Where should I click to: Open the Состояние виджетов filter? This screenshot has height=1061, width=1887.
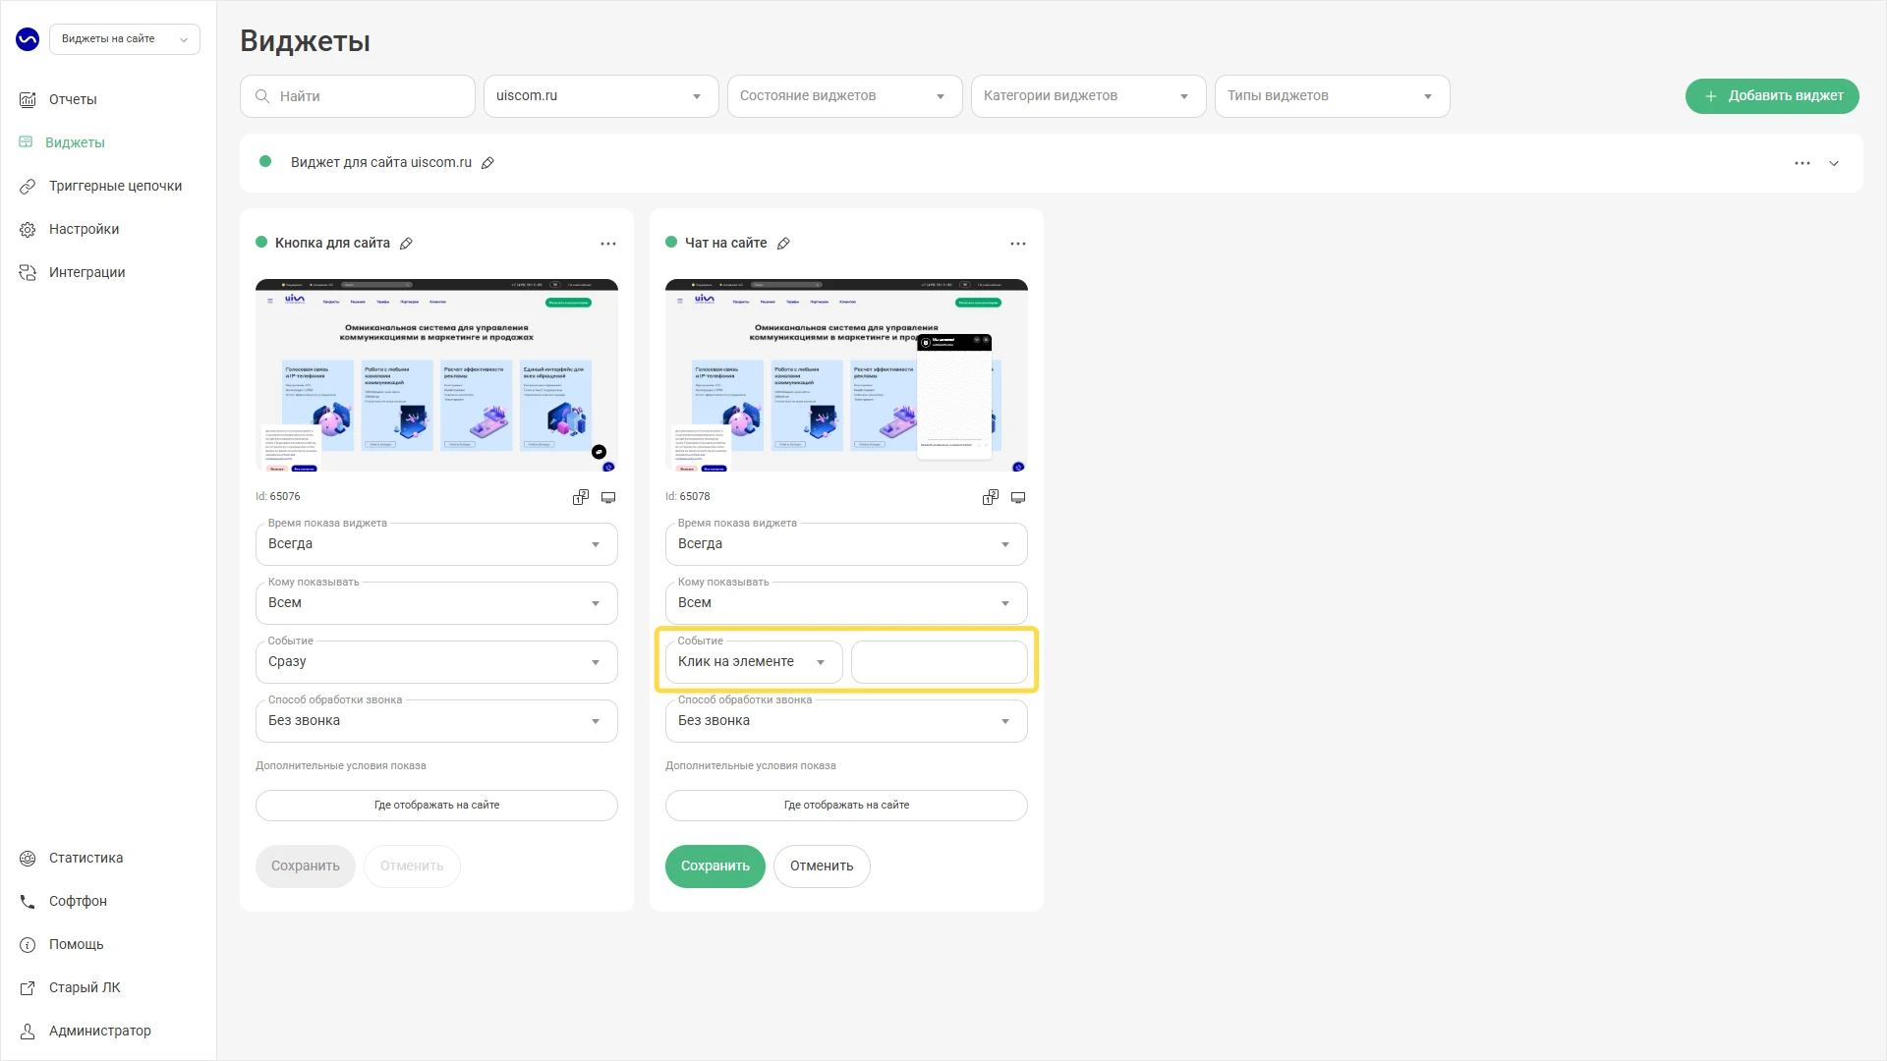[x=845, y=96]
